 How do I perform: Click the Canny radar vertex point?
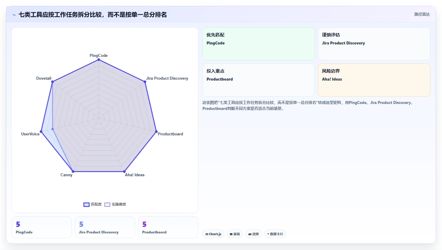coord(73,172)
